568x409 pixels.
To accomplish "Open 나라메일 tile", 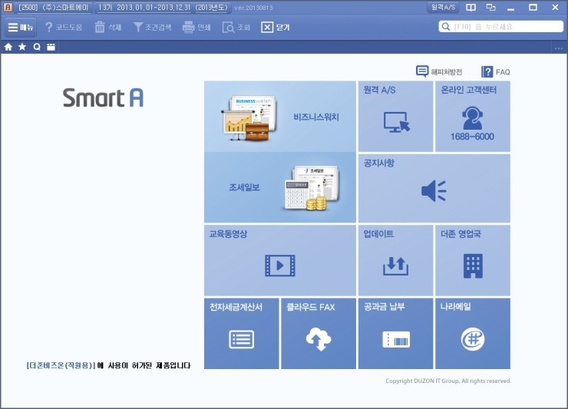I will pos(472,334).
